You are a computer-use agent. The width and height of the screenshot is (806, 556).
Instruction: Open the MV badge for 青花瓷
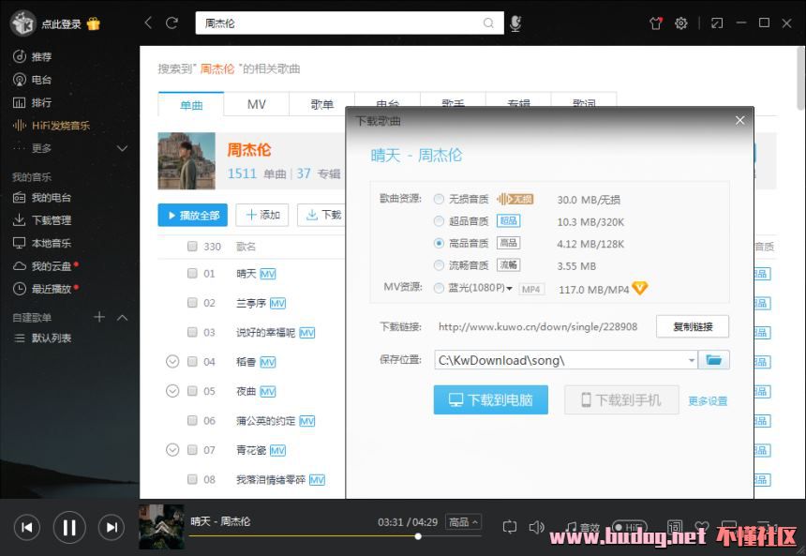click(x=277, y=451)
